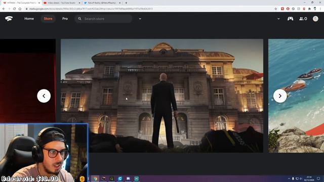This screenshot has width=324, height=182.
Task: Click the red circular extension icon
Action: 288,9
